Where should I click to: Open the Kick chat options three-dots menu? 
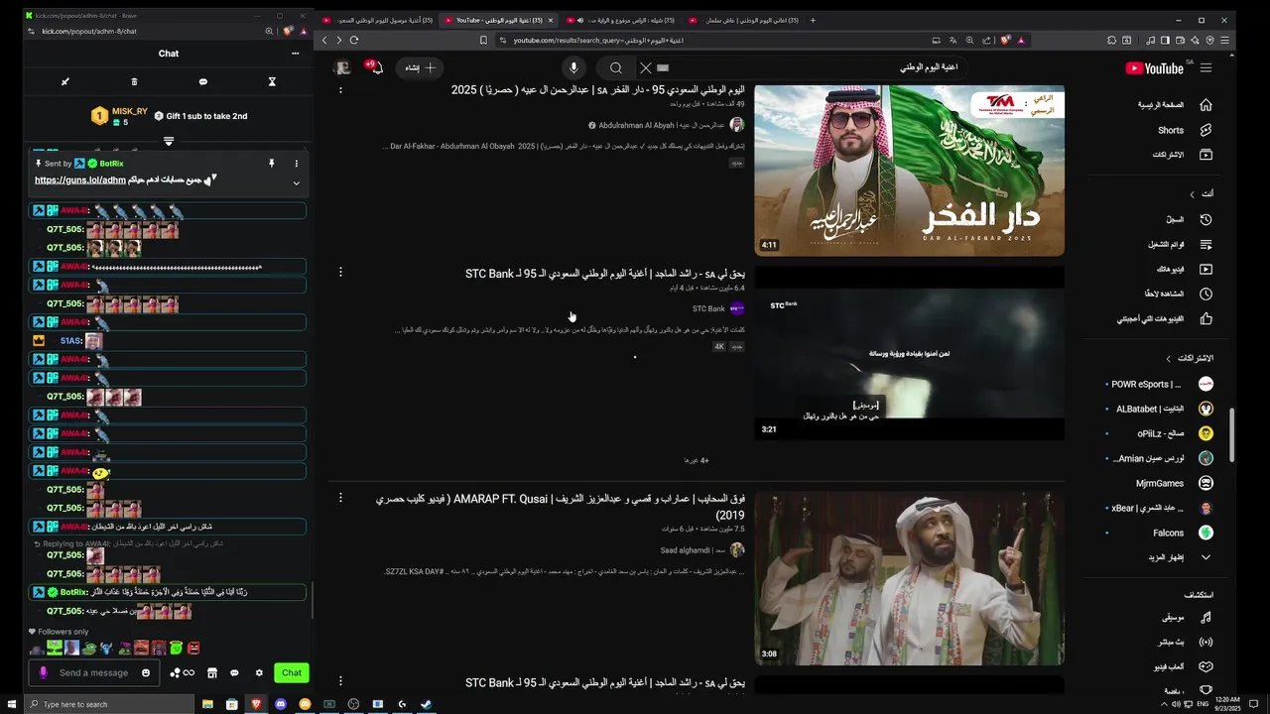295,54
